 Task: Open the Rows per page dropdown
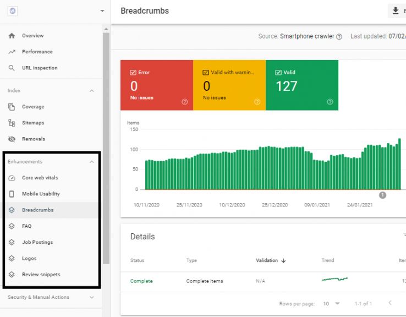coord(331,304)
